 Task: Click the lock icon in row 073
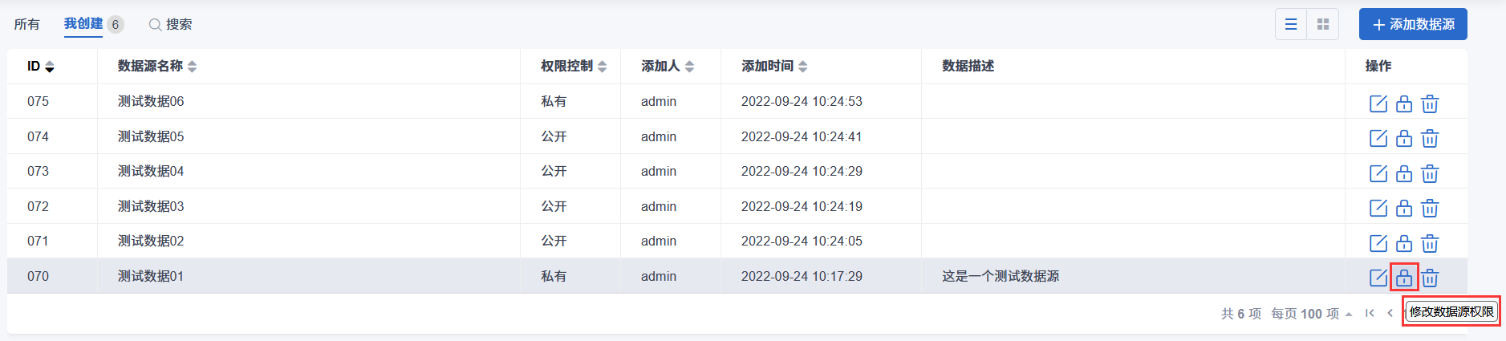point(1403,173)
